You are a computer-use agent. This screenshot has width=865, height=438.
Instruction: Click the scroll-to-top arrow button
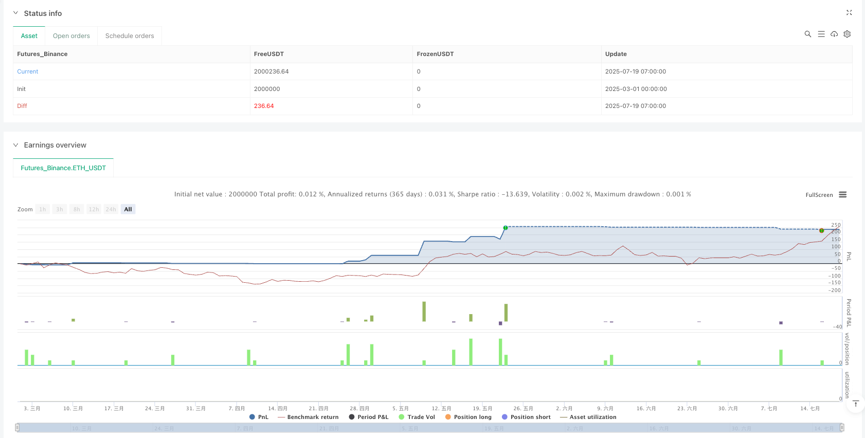[855, 404]
